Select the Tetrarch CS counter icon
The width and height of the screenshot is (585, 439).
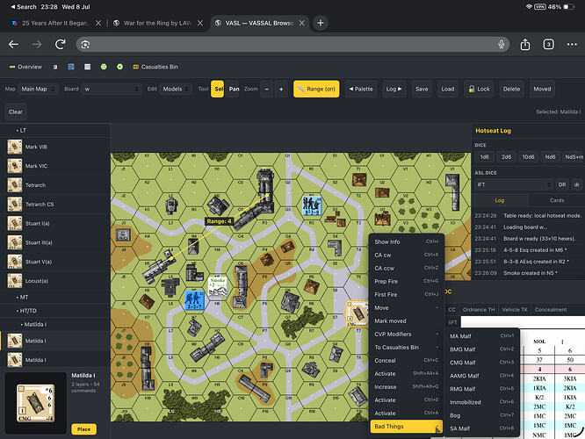point(15,205)
